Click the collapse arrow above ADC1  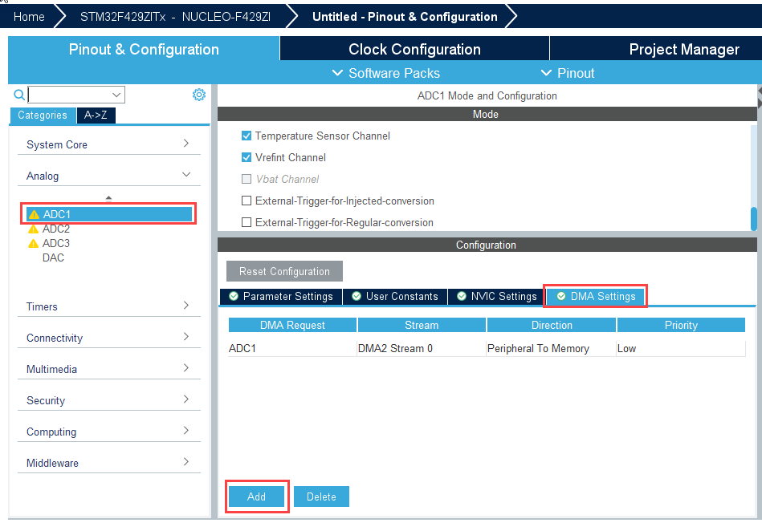108,197
